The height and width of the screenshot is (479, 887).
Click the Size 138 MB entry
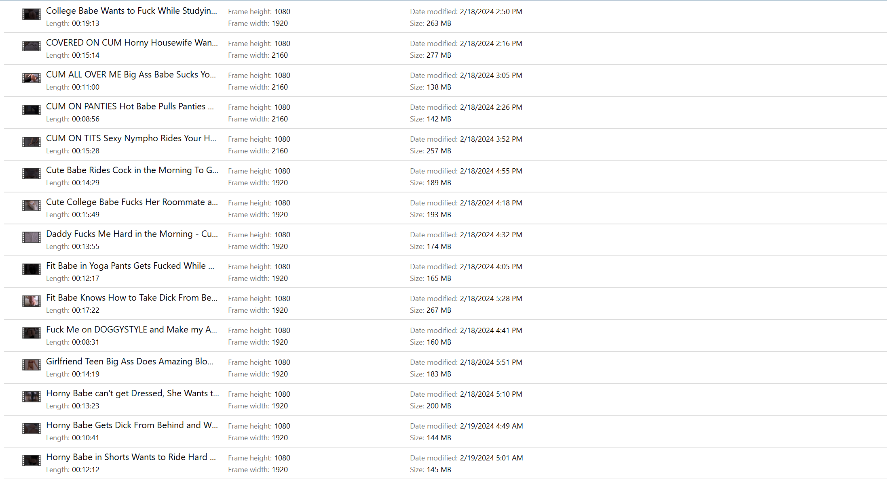[431, 87]
